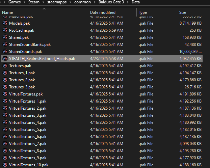Select STEALTH_RealmsRestored_Heads.pak file name
Screen dimensions: 210x168
click(42, 59)
